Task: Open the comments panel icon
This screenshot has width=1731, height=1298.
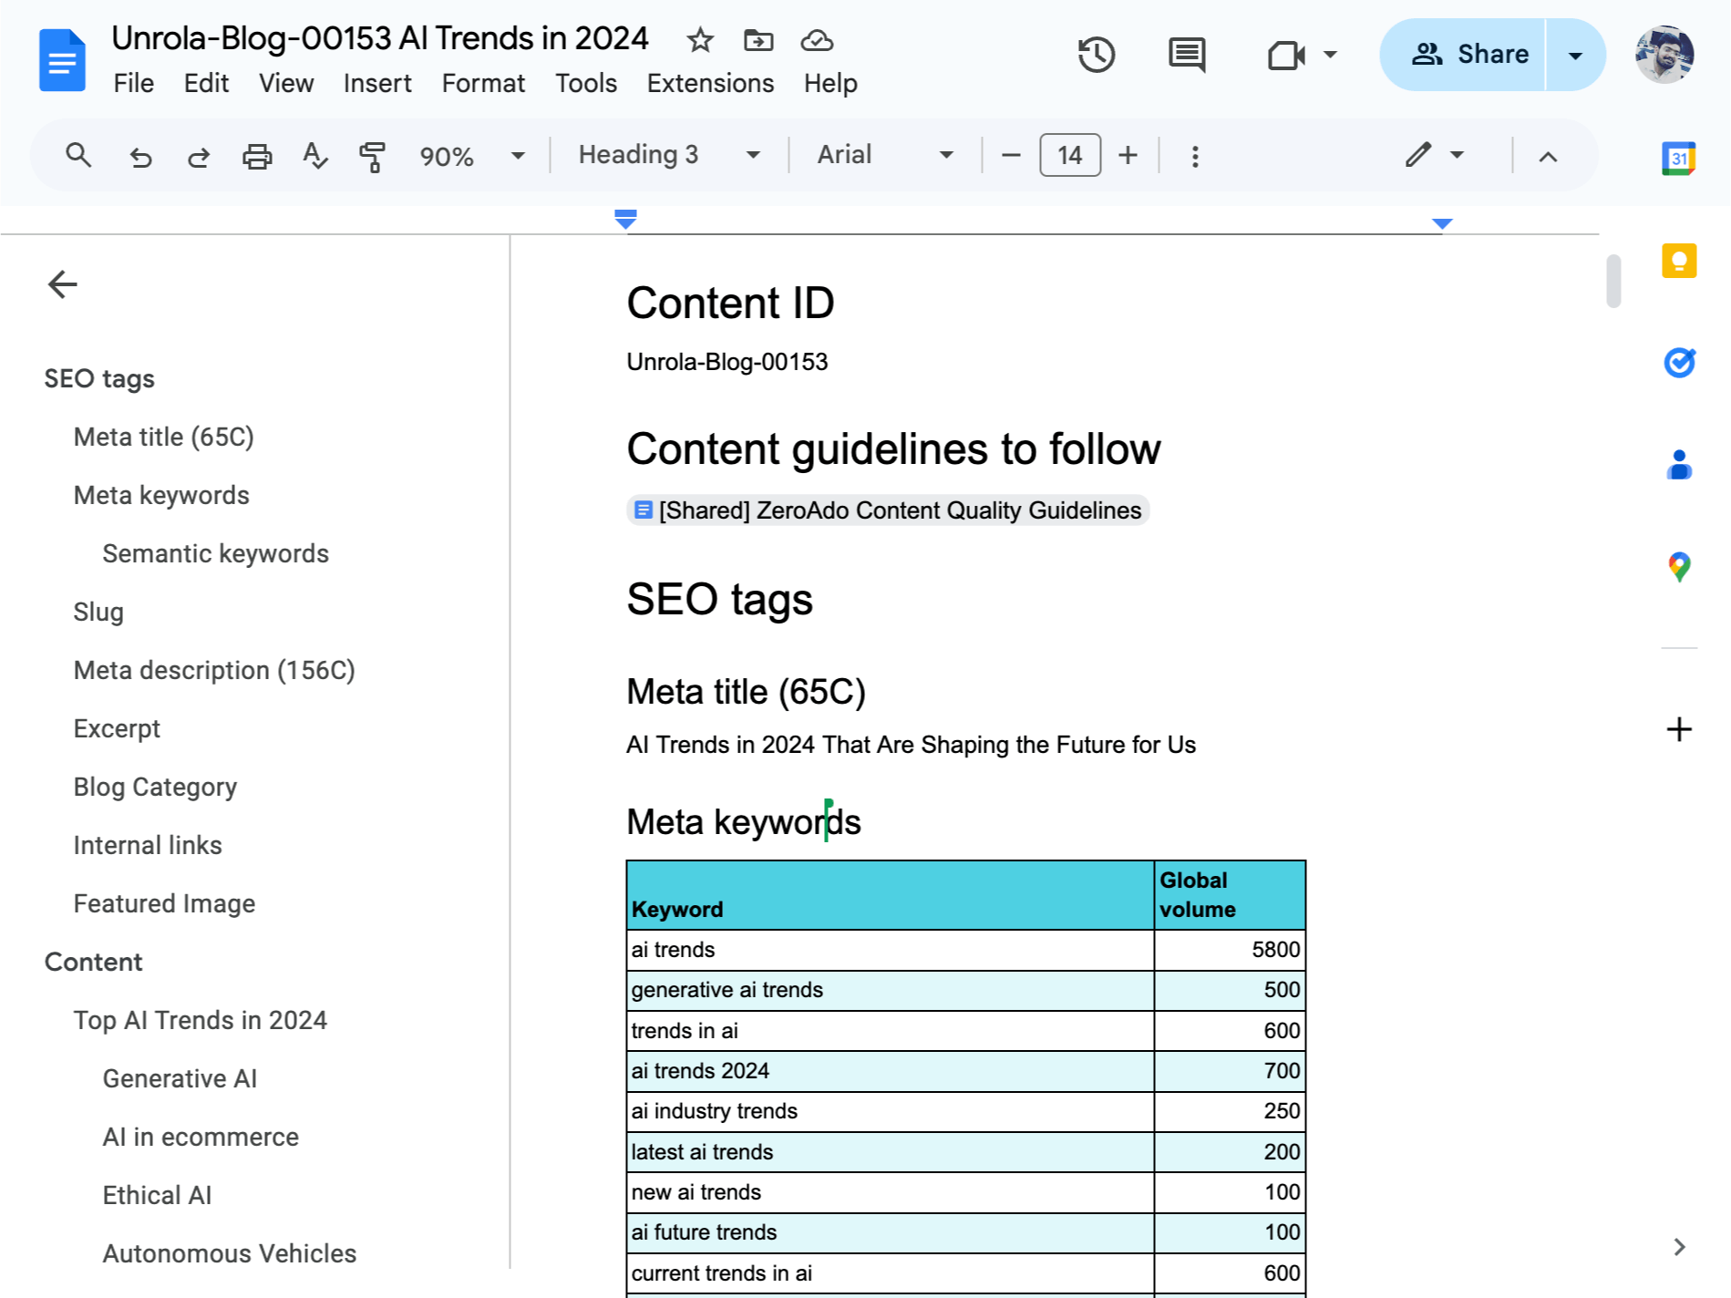Action: click(x=1186, y=55)
